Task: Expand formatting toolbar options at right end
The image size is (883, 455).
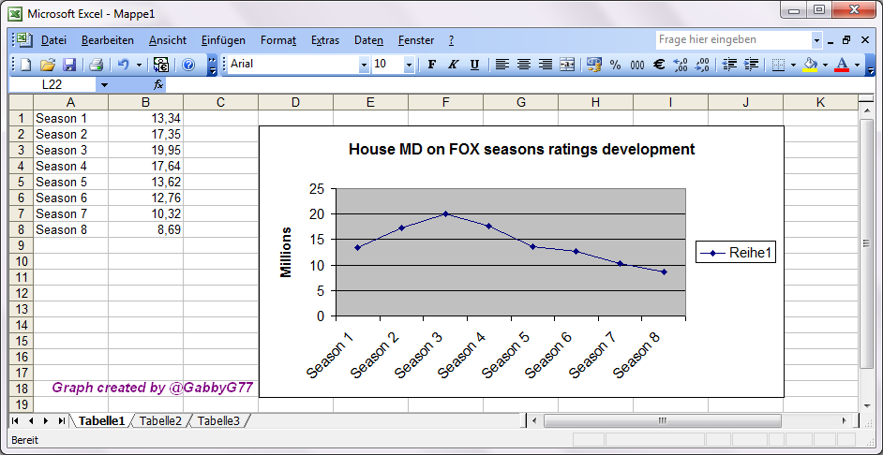Action: [x=871, y=65]
